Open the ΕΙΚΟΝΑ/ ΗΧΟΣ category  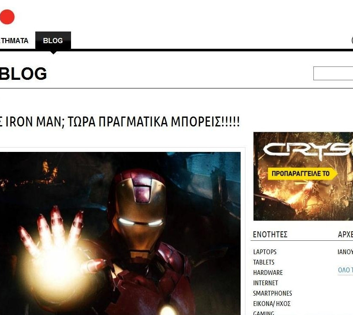272,304
